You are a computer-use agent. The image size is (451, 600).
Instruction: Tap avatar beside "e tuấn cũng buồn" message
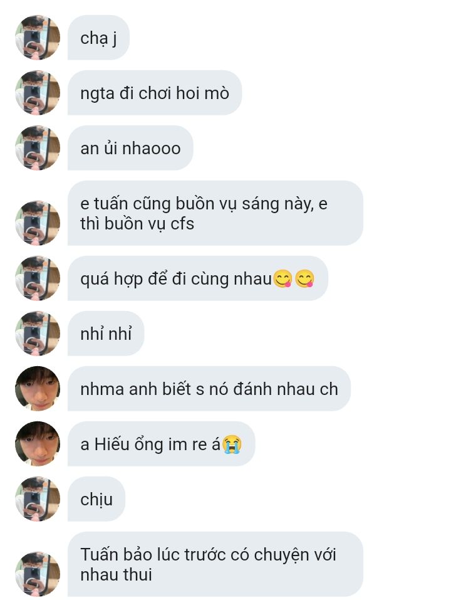click(x=38, y=223)
